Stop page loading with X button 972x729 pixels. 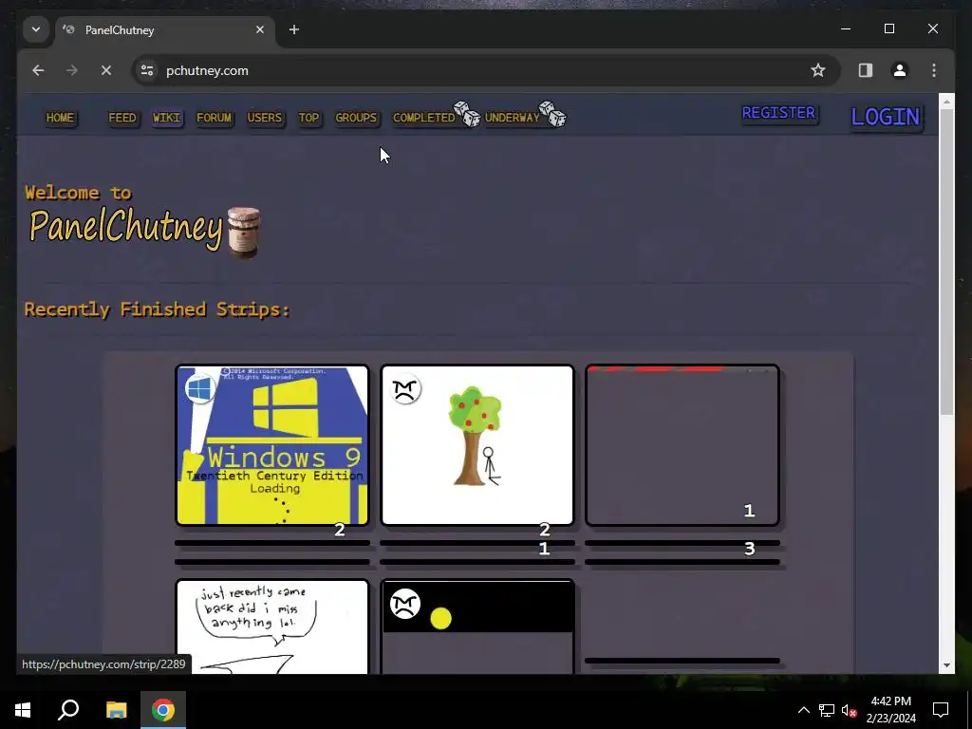[106, 70]
